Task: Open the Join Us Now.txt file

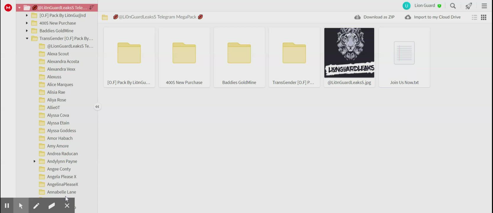Action: pos(404,57)
